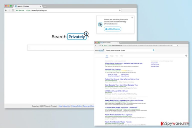The width and height of the screenshot is (192, 128).
Task: Select the Search Privately tab in results window
Action: click(110, 43)
